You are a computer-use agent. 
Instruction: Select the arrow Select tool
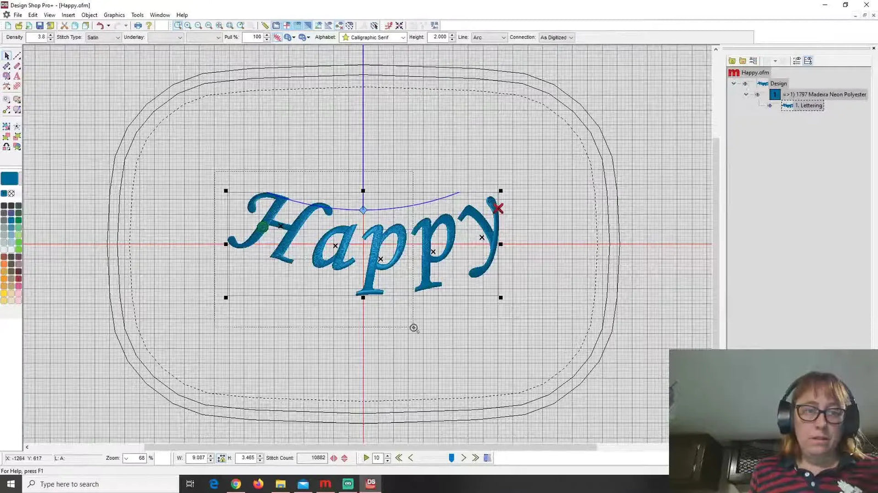tap(7, 55)
